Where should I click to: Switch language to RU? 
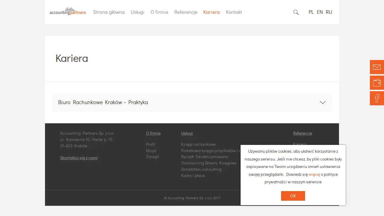[x=329, y=12]
